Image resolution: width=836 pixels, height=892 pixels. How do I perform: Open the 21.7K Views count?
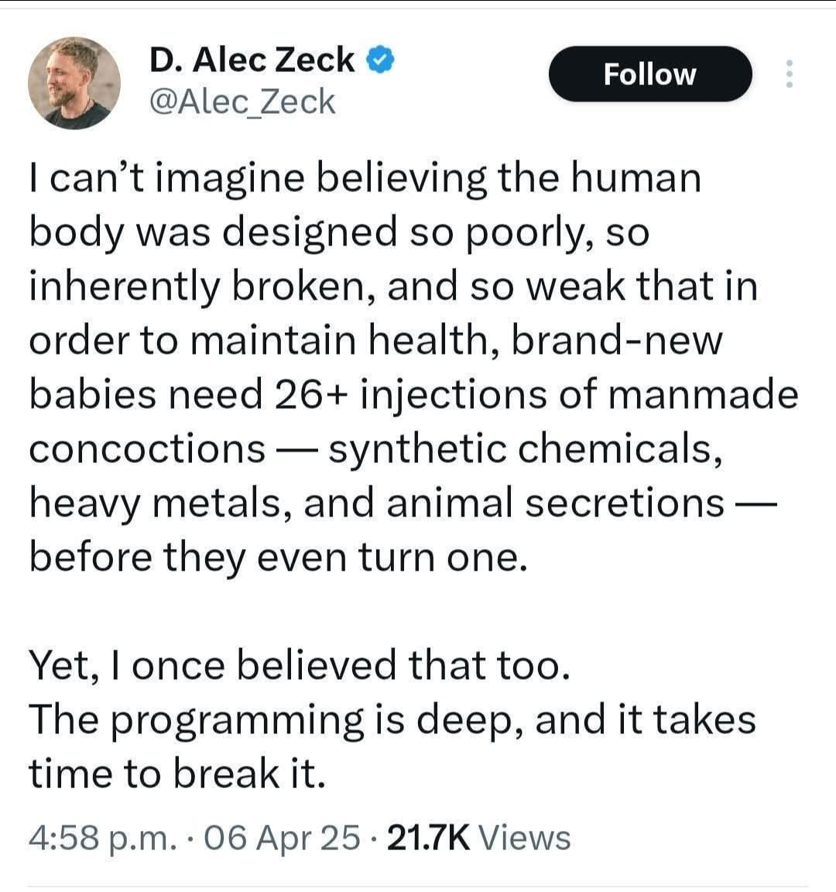pyautogui.click(x=478, y=837)
